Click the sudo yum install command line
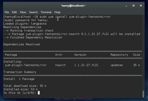 click(x=57, y=17)
